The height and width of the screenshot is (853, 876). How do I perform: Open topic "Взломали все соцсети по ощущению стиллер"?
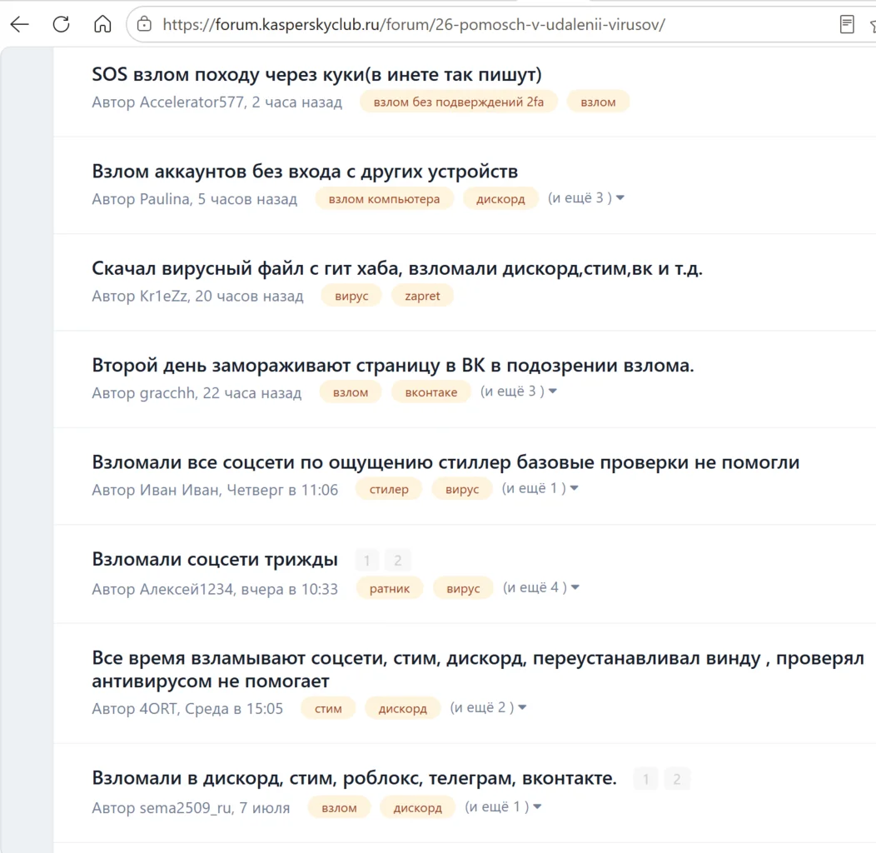pos(445,462)
